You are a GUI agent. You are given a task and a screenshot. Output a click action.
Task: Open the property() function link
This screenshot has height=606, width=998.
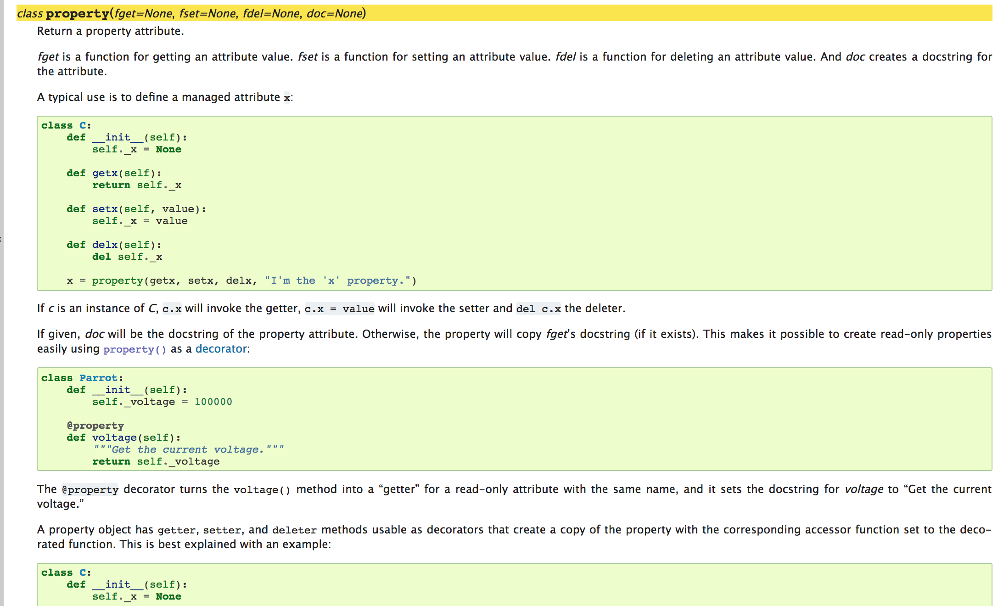pyautogui.click(x=135, y=349)
